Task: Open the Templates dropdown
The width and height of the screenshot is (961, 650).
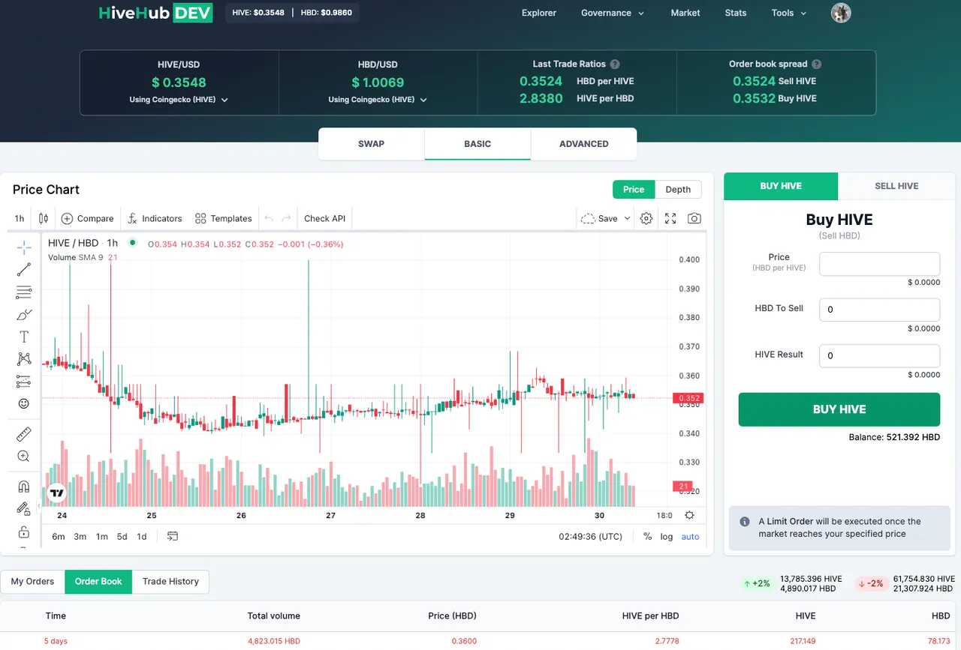Action: pos(223,218)
